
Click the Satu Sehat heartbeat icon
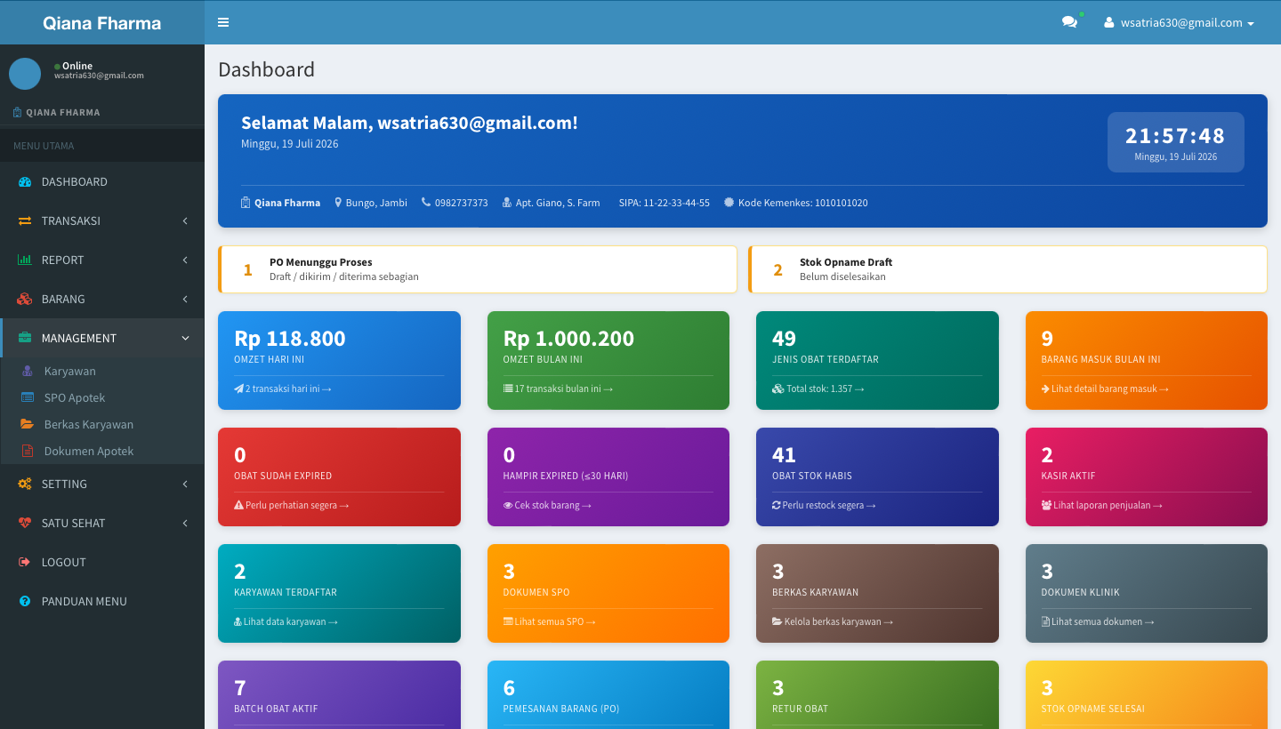tap(25, 523)
